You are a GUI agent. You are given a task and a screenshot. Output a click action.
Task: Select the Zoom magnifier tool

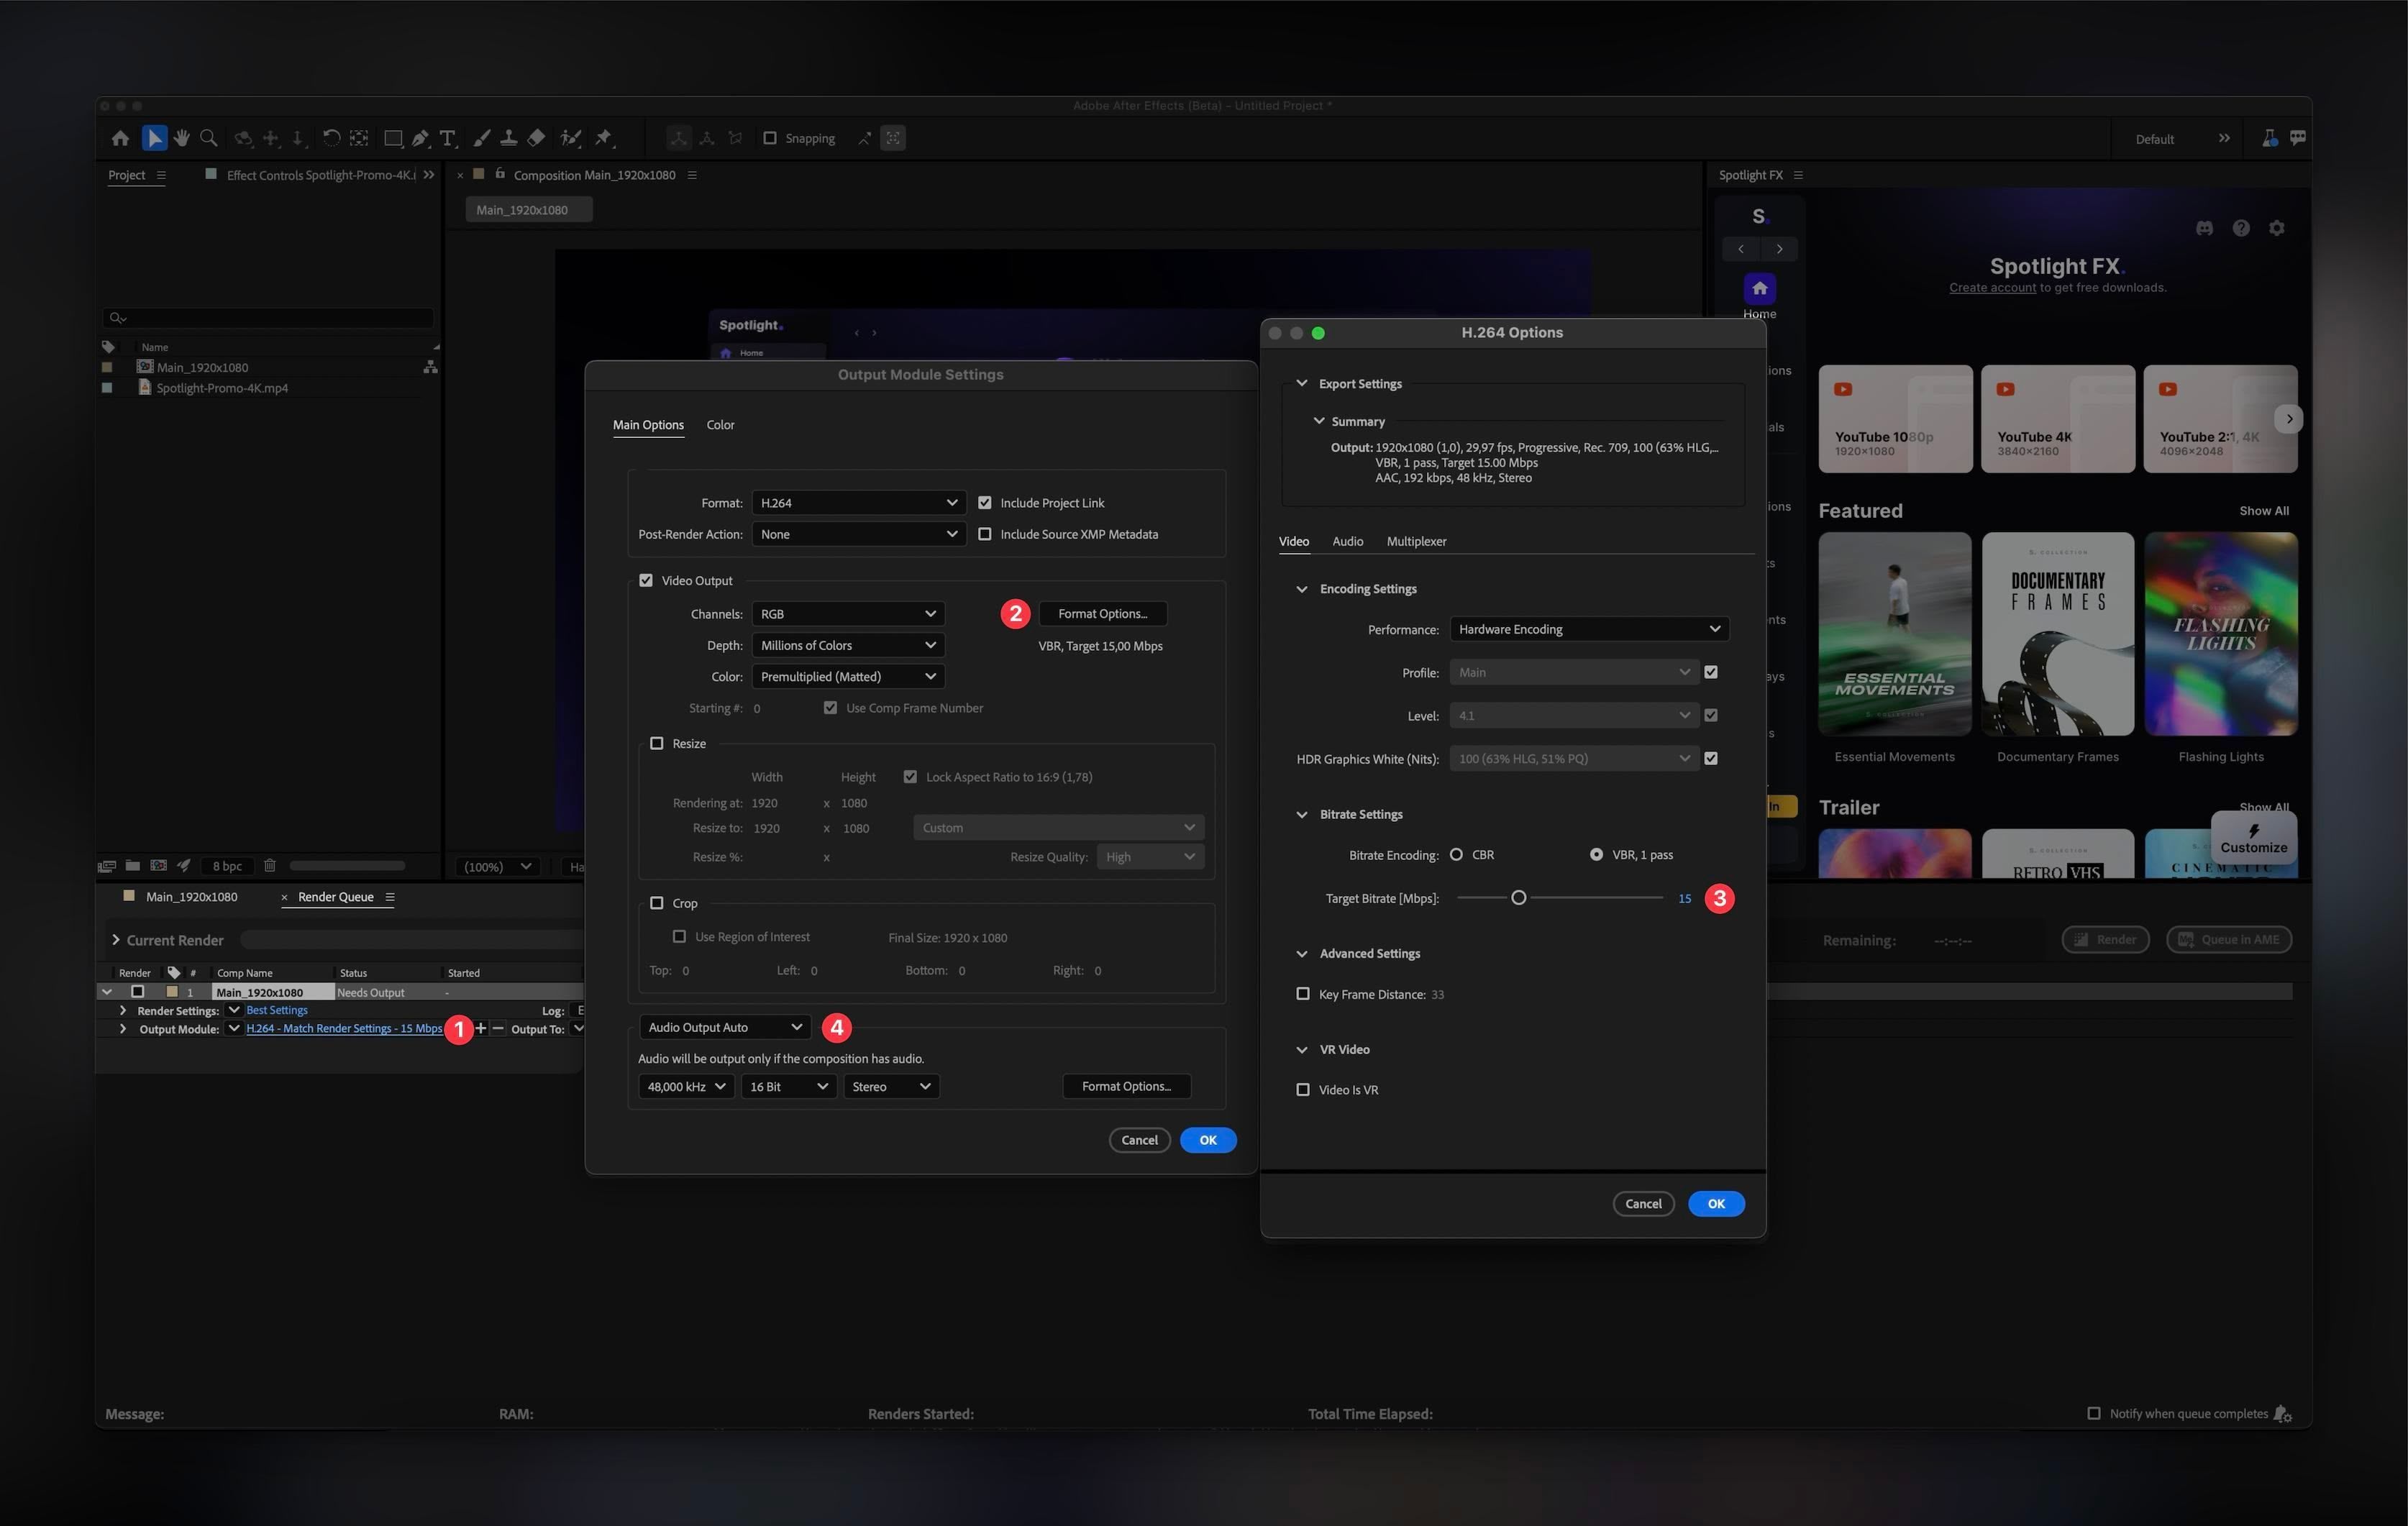click(x=208, y=138)
